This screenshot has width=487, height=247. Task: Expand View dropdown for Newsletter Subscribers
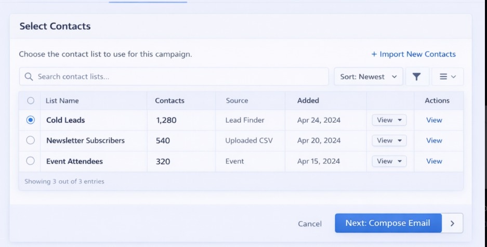pos(389,140)
